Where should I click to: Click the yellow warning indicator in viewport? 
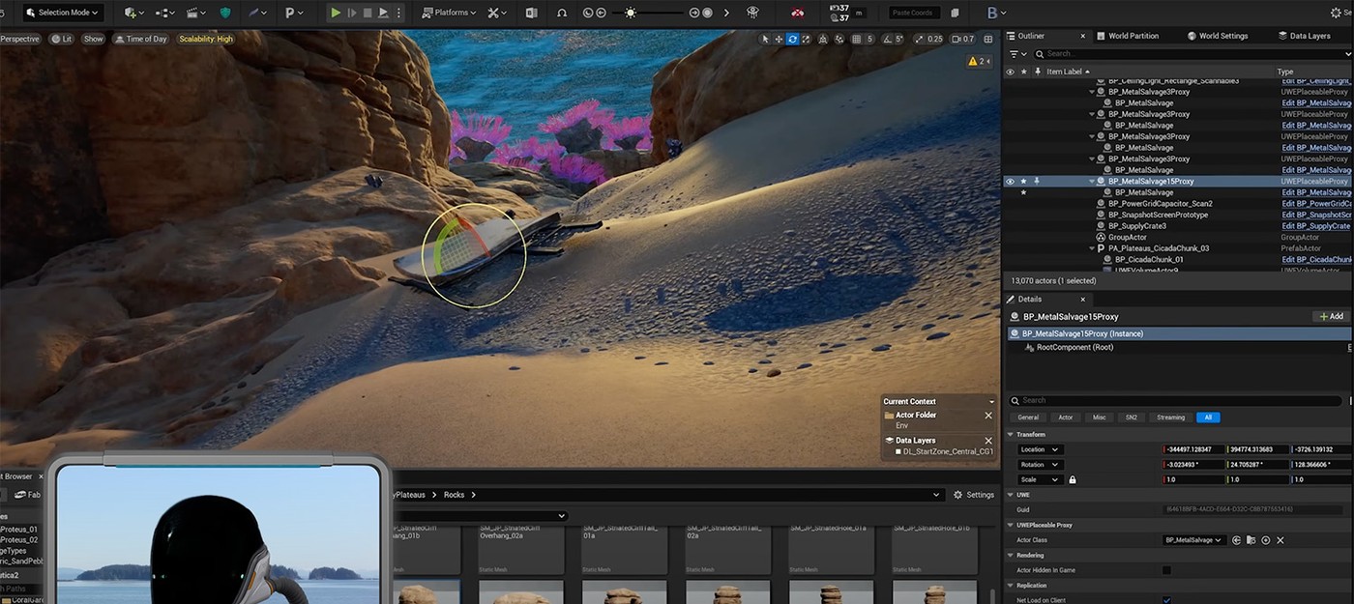(979, 61)
